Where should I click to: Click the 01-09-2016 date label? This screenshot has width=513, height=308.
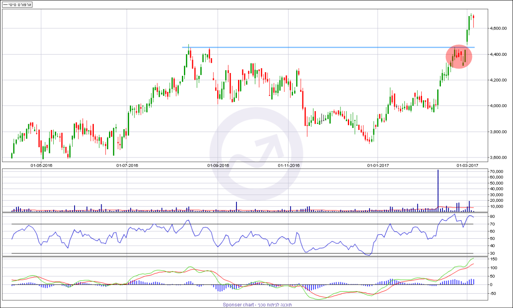coord(218,166)
